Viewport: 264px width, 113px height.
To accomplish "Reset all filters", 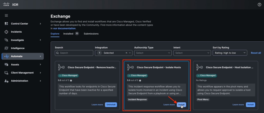I will point(256,53).
